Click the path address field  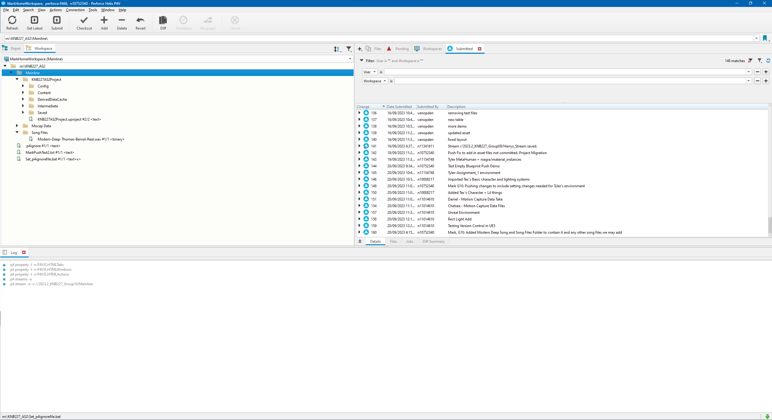click(x=379, y=38)
